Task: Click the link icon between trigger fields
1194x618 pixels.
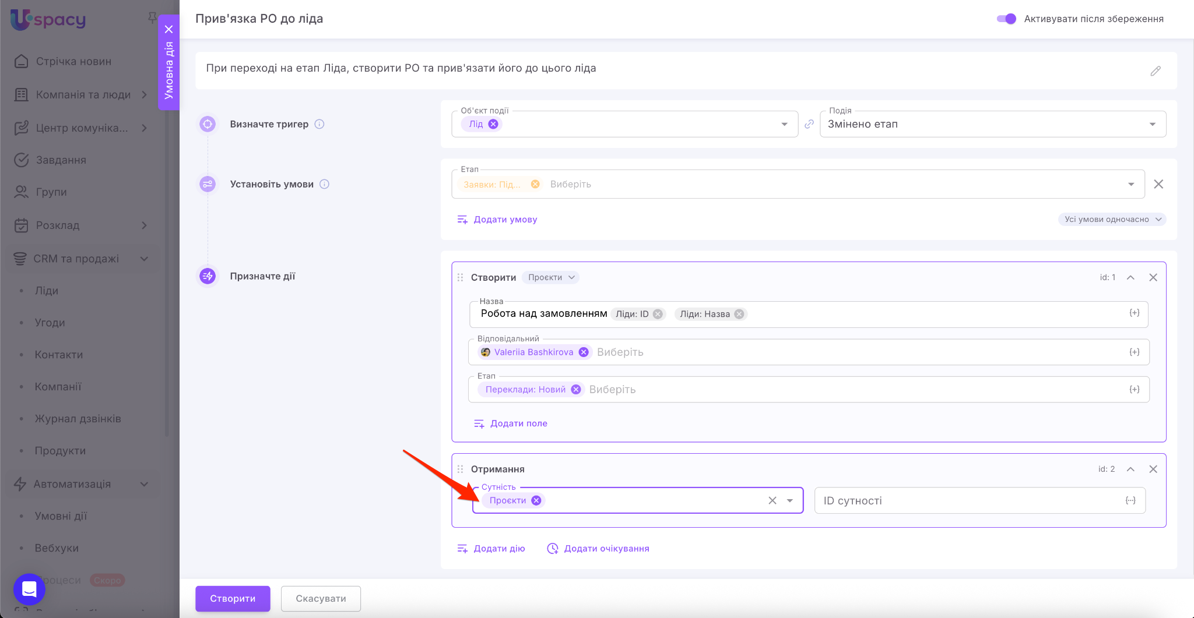Action: point(809,124)
